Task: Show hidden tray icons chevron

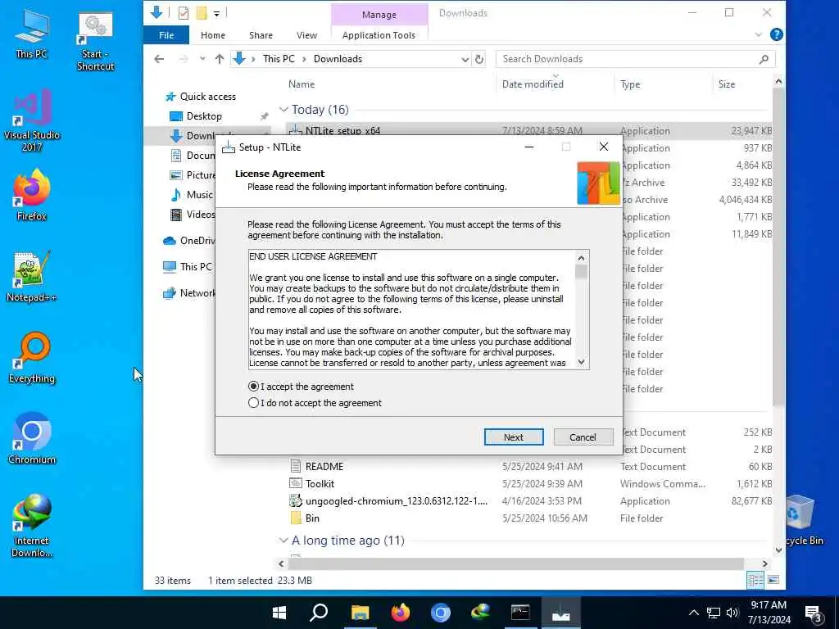Action: (x=693, y=613)
